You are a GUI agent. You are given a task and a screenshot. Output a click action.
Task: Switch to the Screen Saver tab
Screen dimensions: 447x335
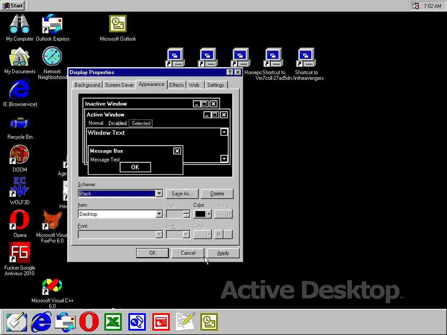[120, 85]
